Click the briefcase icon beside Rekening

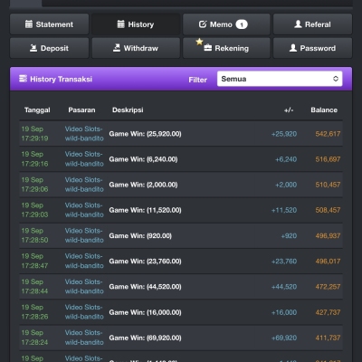pyautogui.click(x=207, y=48)
